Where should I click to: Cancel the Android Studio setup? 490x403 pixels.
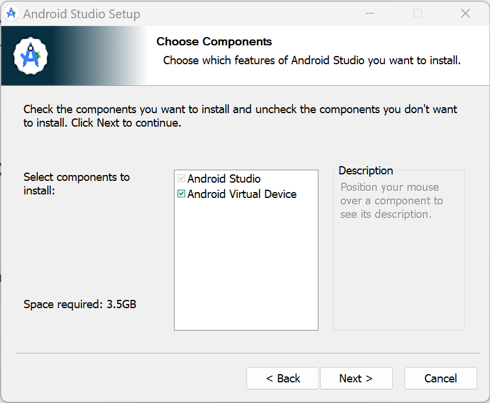tap(440, 378)
